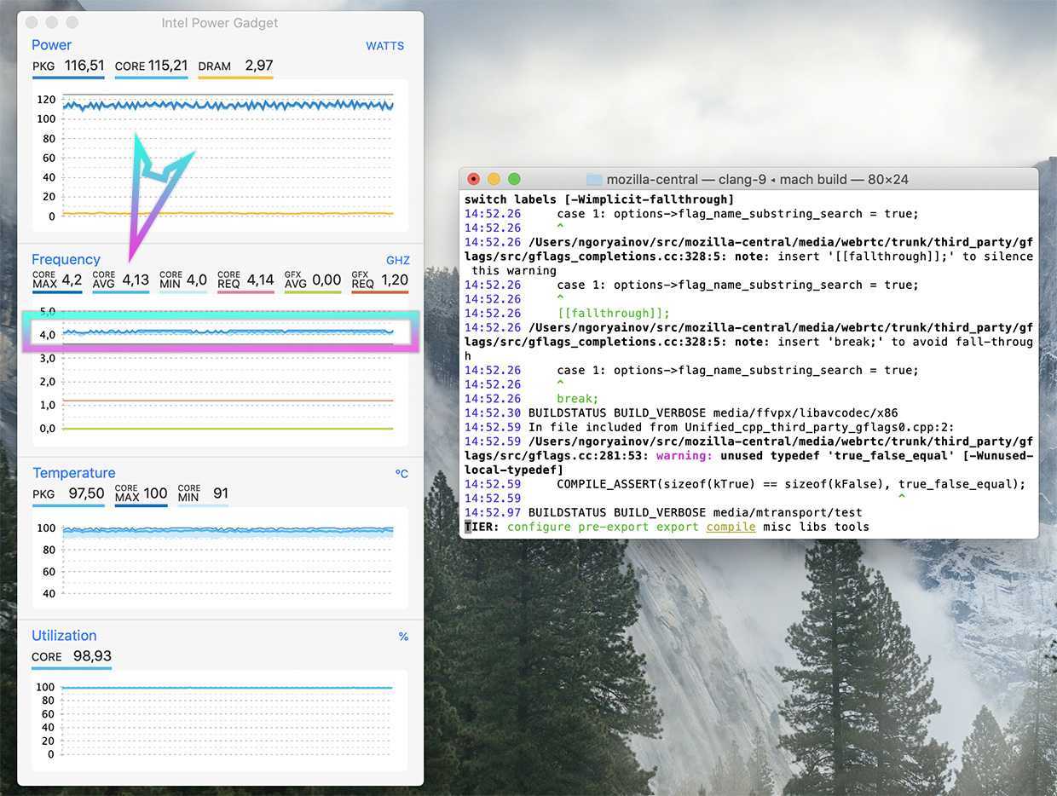Click the GFX AVG frequency reading
Image resolution: width=1057 pixels, height=796 pixels.
326,280
